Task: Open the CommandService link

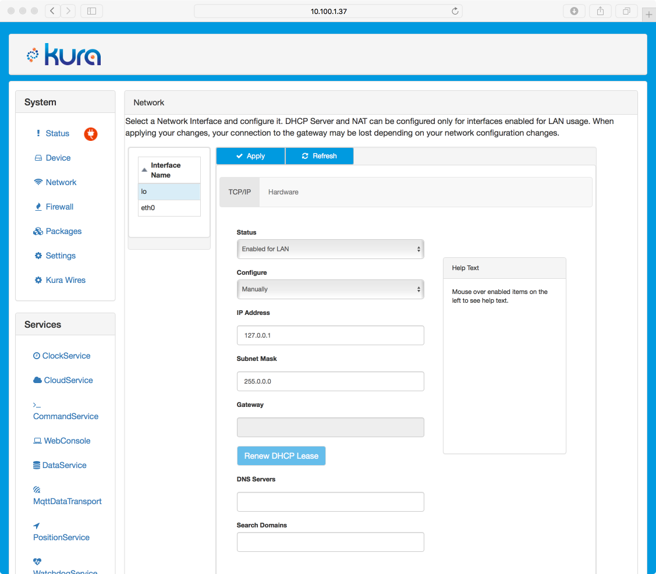Action: click(66, 416)
